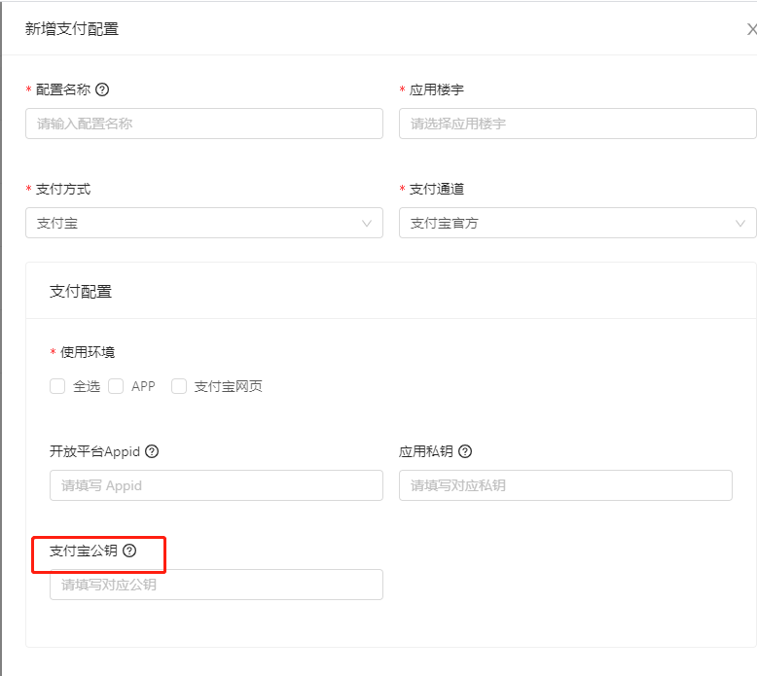Screen dimensions: 757x676
Task: Open the 支付方式 dropdown showing 支付宝
Action: coord(204,223)
